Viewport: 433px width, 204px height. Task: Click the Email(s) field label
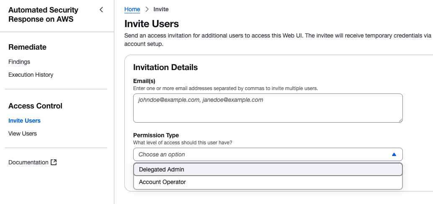tap(144, 81)
